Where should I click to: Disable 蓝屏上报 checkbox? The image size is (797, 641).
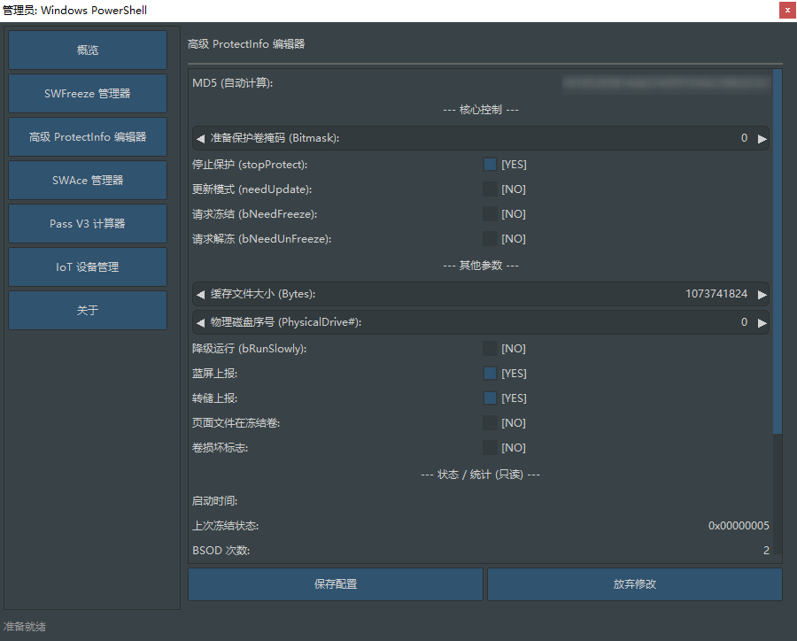(490, 373)
